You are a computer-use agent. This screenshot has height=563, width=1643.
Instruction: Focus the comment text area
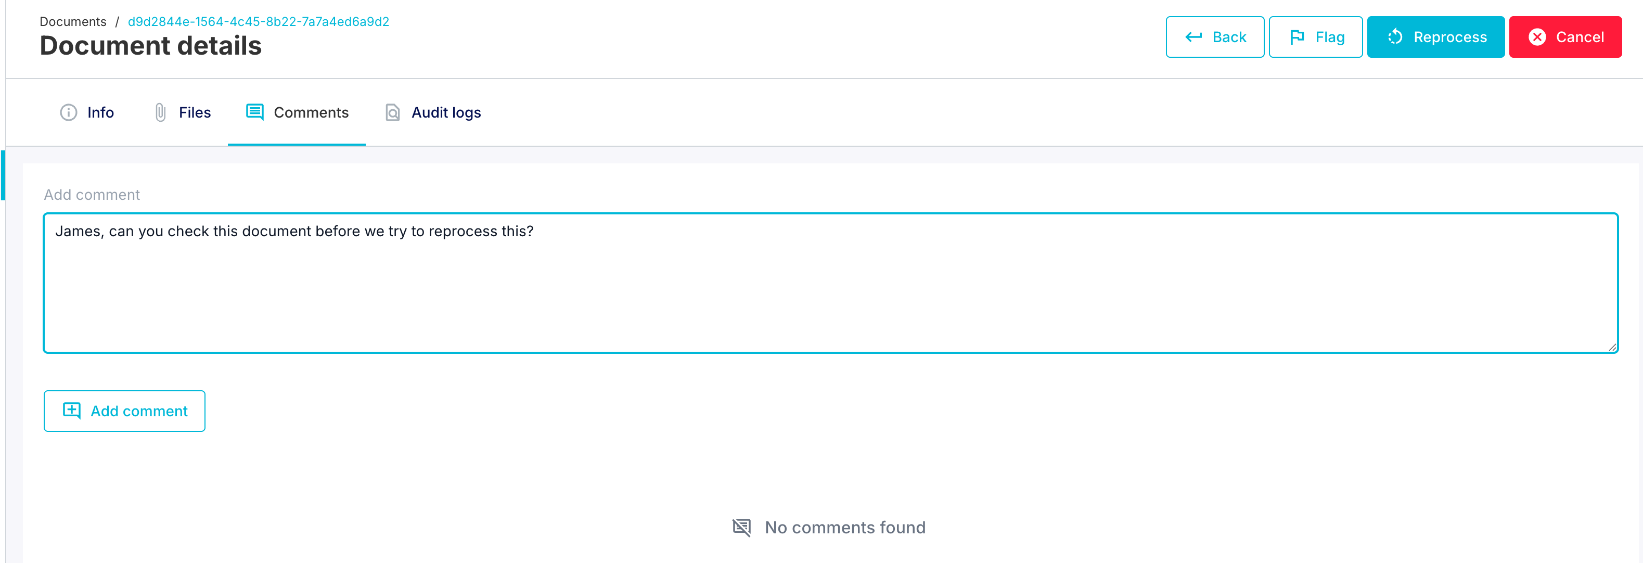click(x=829, y=287)
